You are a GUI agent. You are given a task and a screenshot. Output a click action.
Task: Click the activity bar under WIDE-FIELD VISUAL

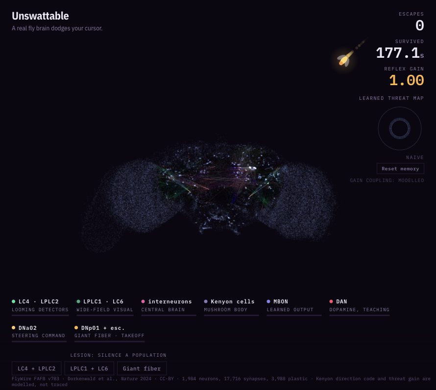[x=105, y=315]
